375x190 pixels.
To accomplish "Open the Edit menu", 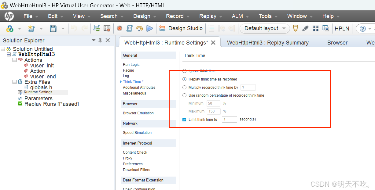I will point(56,16).
